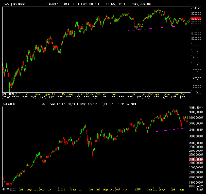
Task: Click the last aug label on lower time axis
Action: click(182, 189)
